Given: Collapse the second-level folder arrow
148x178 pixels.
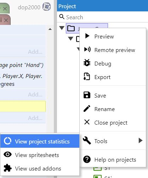Looking at the screenshot, I should tap(70, 38).
